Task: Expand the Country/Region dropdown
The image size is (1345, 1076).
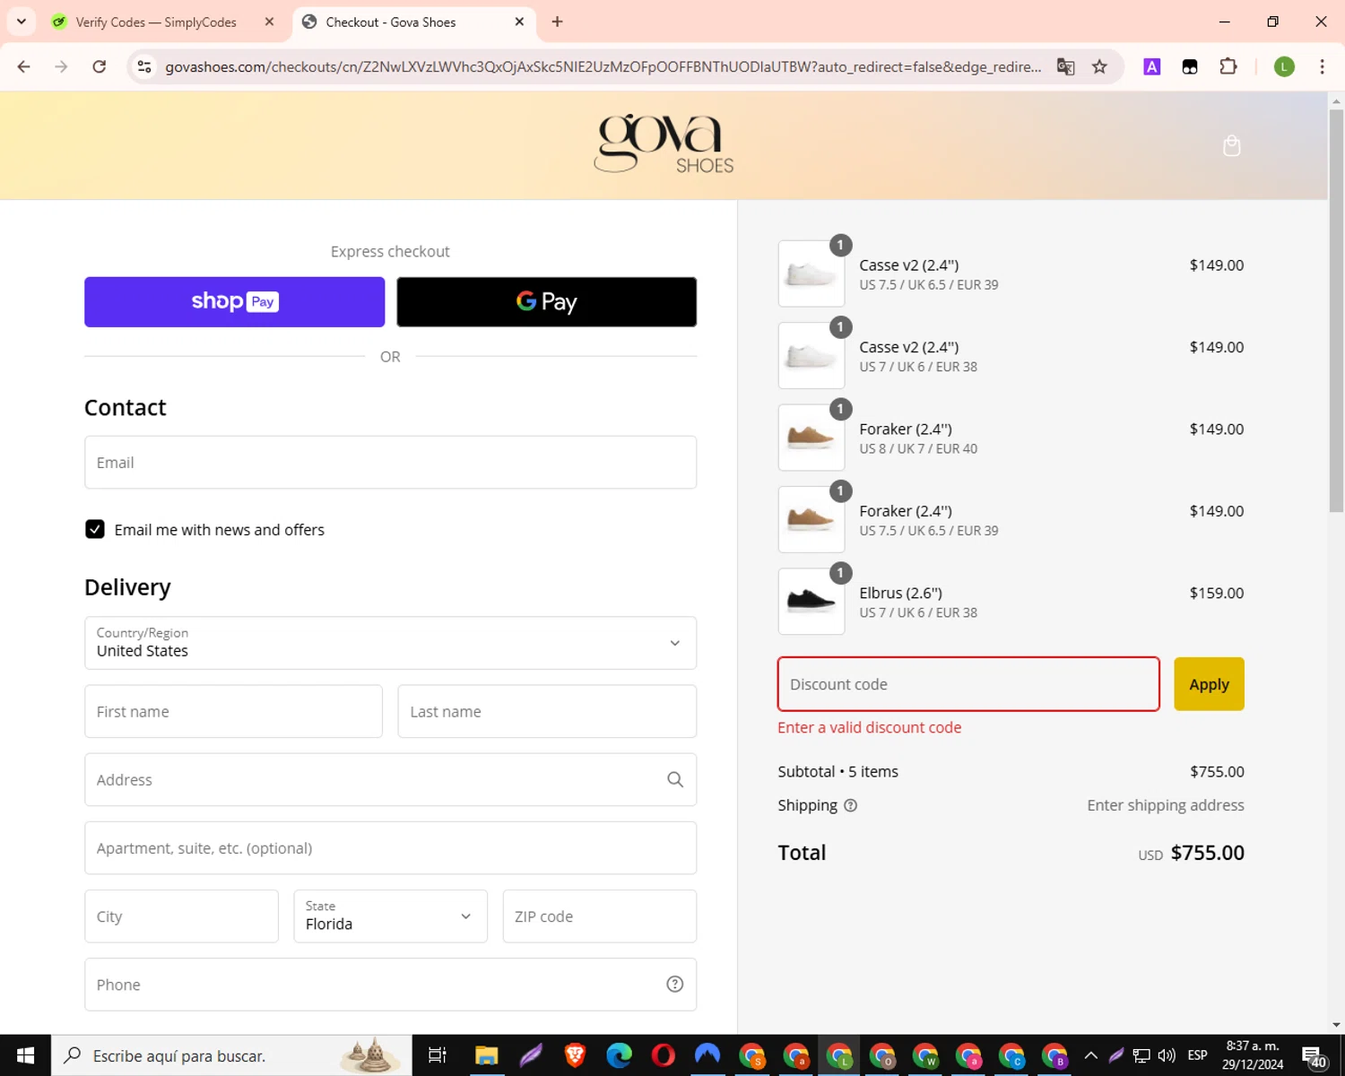Action: click(x=390, y=643)
